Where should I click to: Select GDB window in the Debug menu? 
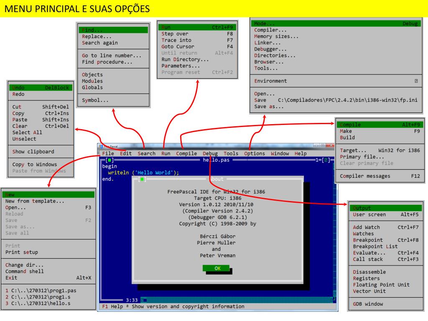coord(386,304)
